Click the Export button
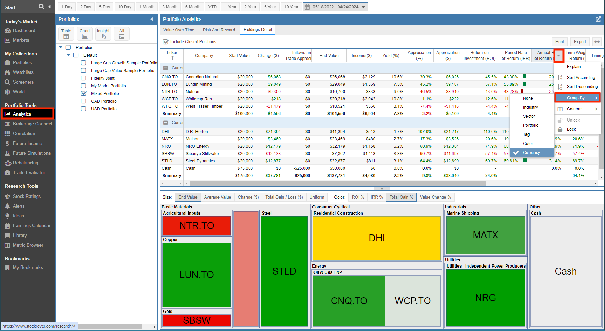605x331 pixels. click(580, 42)
